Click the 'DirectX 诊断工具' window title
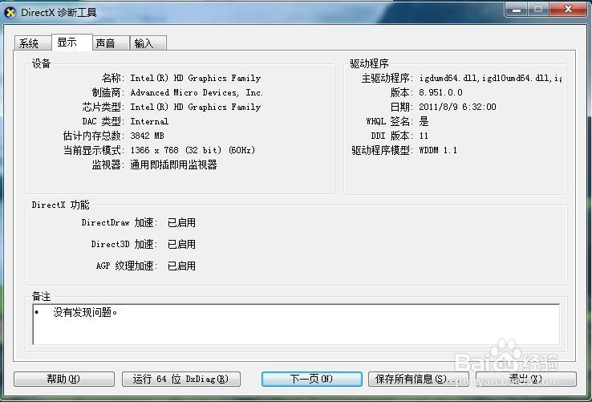This screenshot has width=592, height=402. [59, 13]
